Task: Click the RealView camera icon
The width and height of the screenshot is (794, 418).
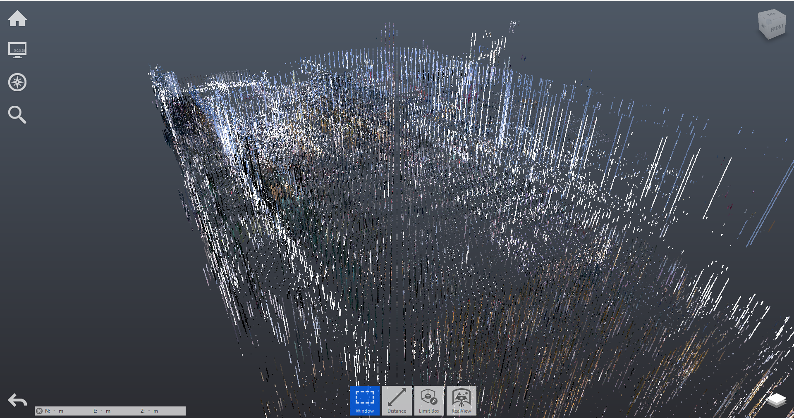Action: [x=461, y=397]
